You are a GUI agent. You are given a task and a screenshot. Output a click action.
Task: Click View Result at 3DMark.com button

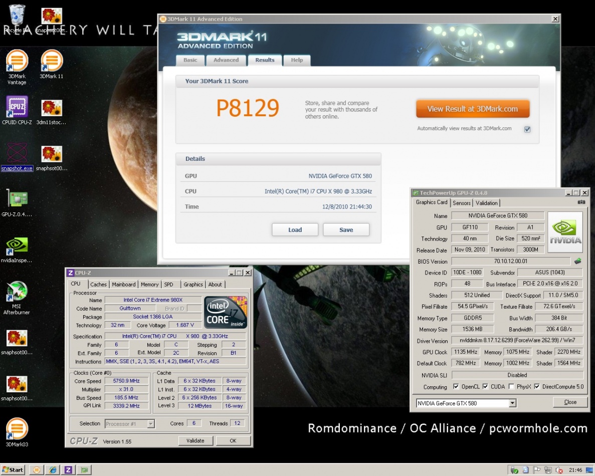472,109
